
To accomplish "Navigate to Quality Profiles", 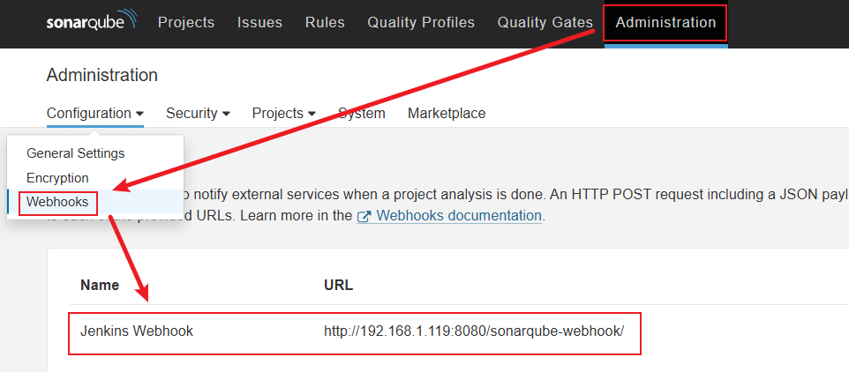I will pyautogui.click(x=421, y=22).
